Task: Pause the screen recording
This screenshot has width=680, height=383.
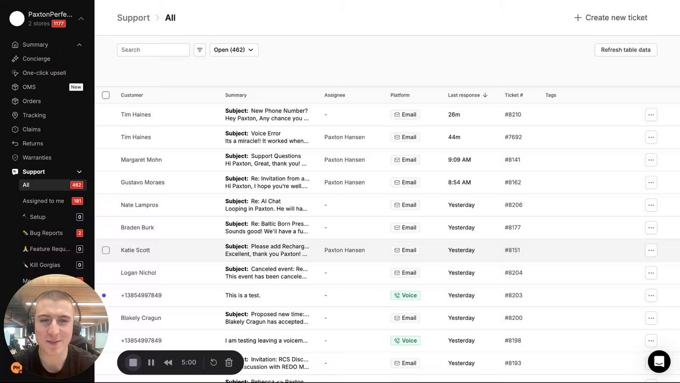Action: pyautogui.click(x=151, y=362)
